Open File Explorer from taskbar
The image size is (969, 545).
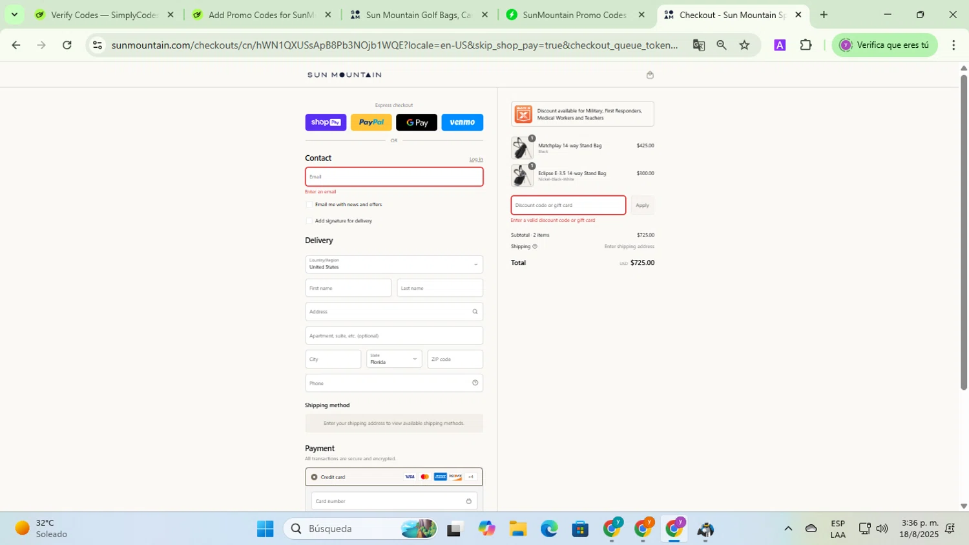coord(517,529)
